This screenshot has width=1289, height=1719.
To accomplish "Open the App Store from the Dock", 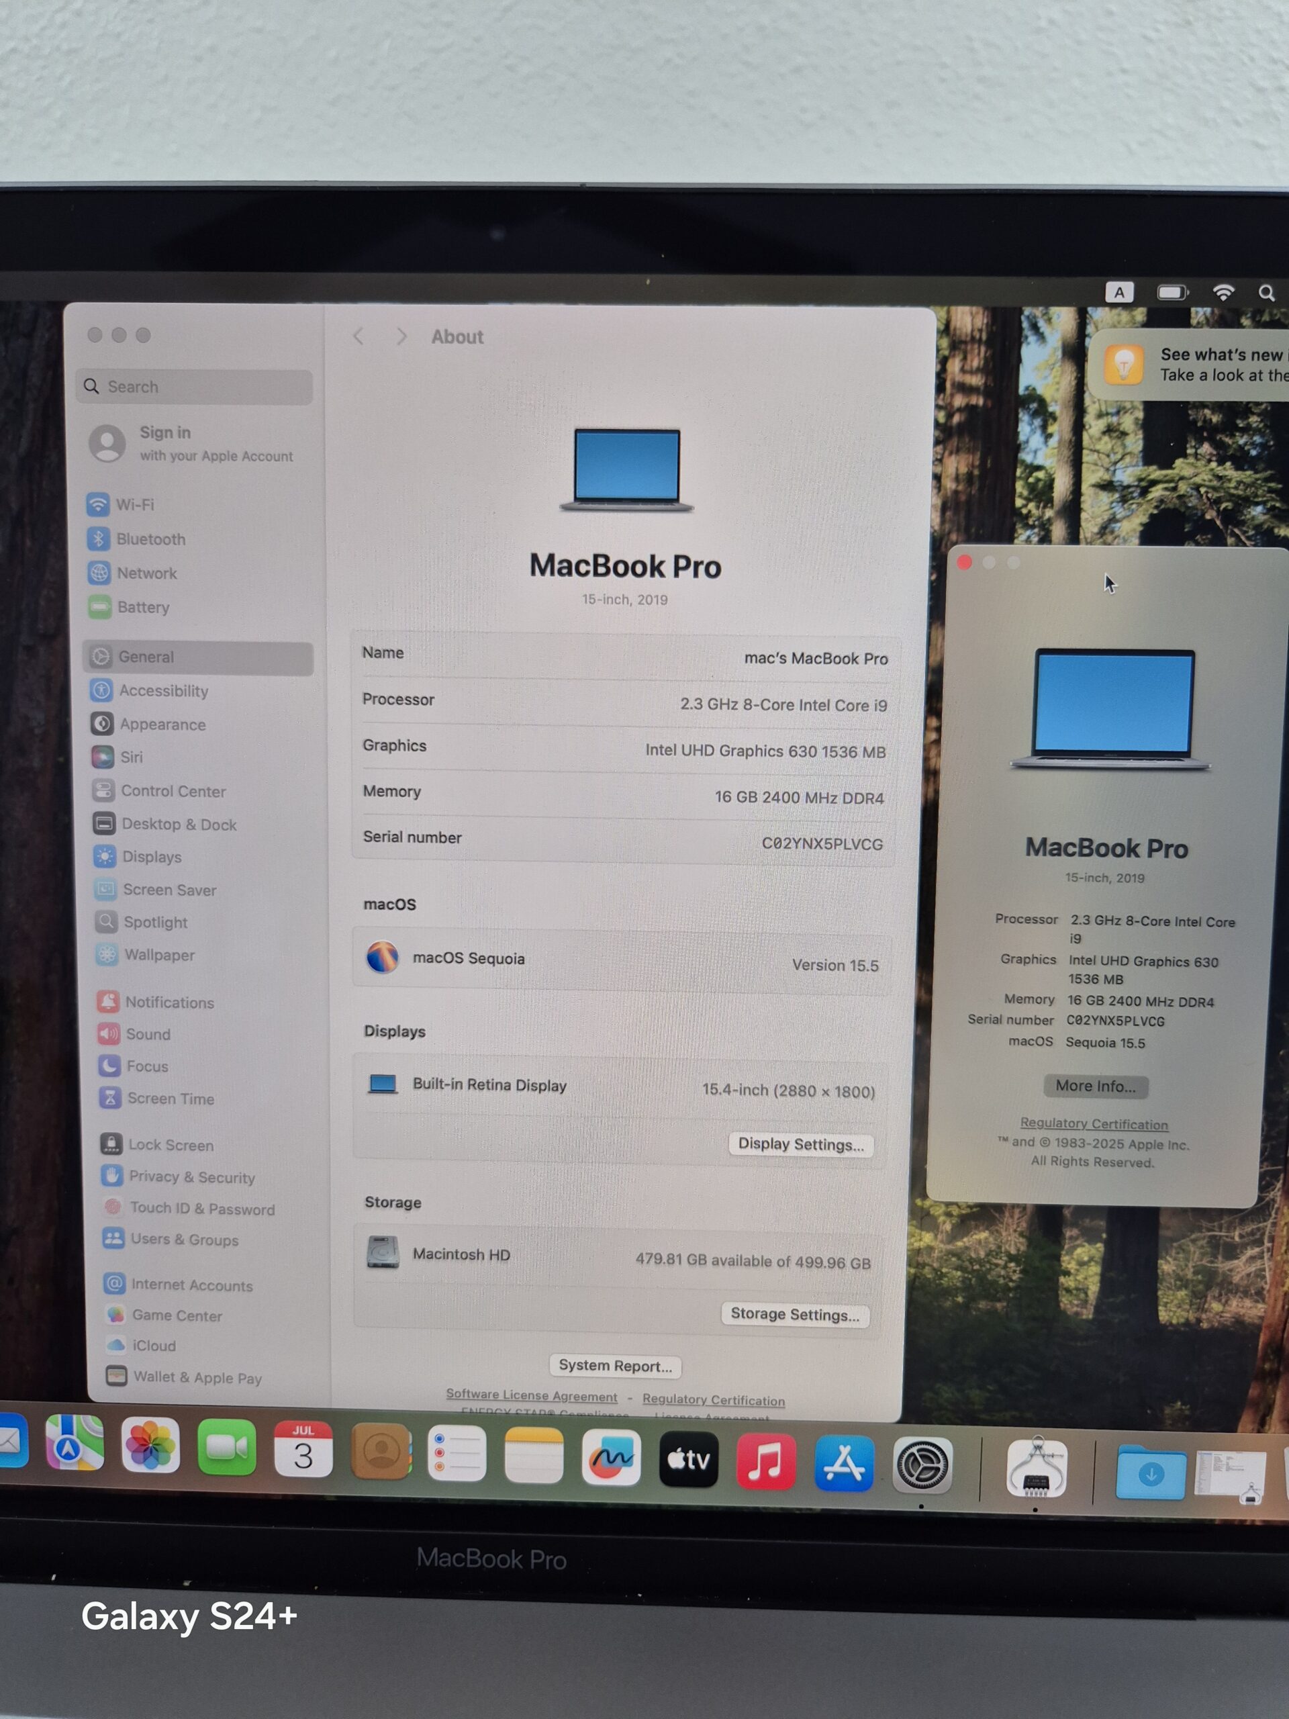I will coord(844,1464).
